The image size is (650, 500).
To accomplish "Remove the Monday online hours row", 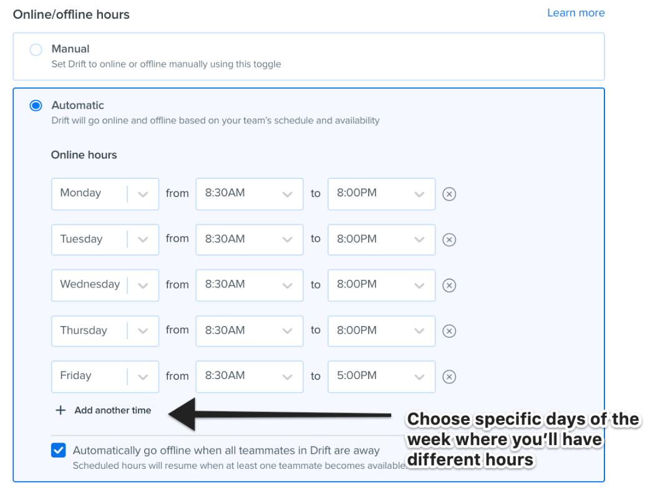I will (449, 194).
